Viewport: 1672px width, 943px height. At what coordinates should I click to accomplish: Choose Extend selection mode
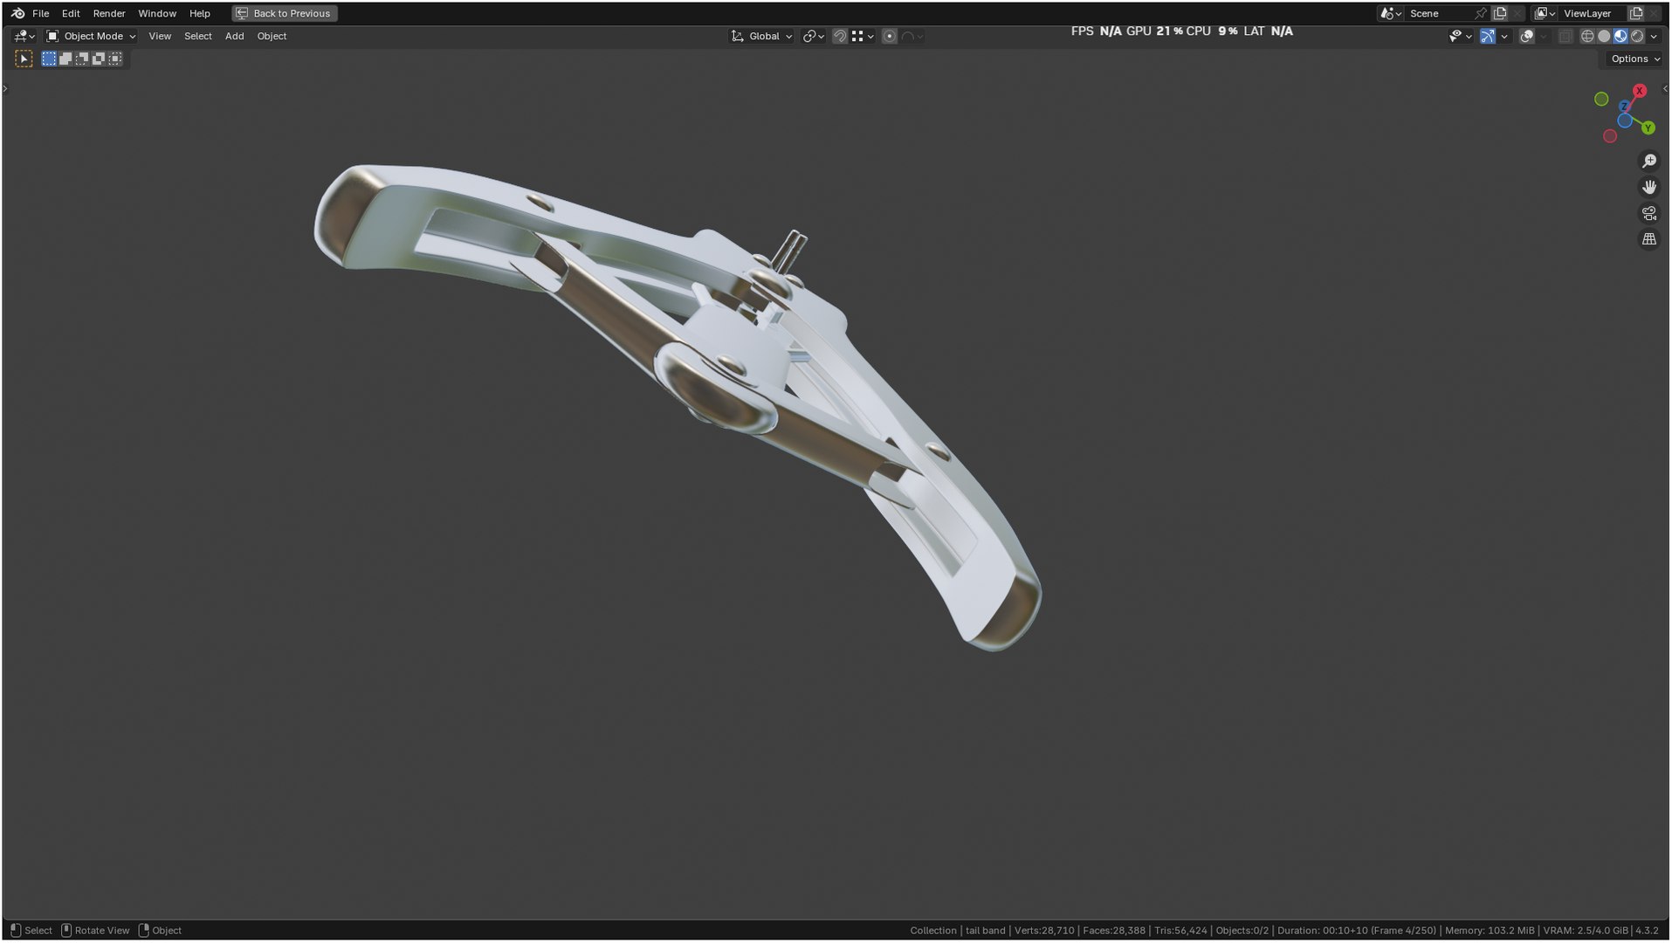(65, 59)
